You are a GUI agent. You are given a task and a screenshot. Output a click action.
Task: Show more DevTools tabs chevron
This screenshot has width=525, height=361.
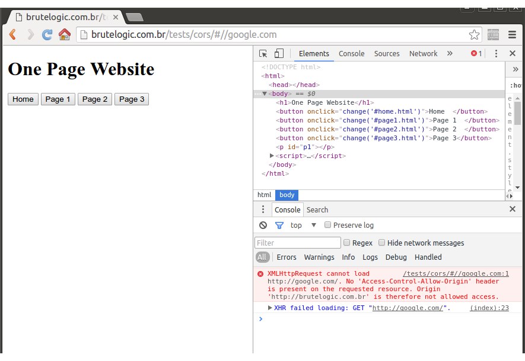coord(450,53)
